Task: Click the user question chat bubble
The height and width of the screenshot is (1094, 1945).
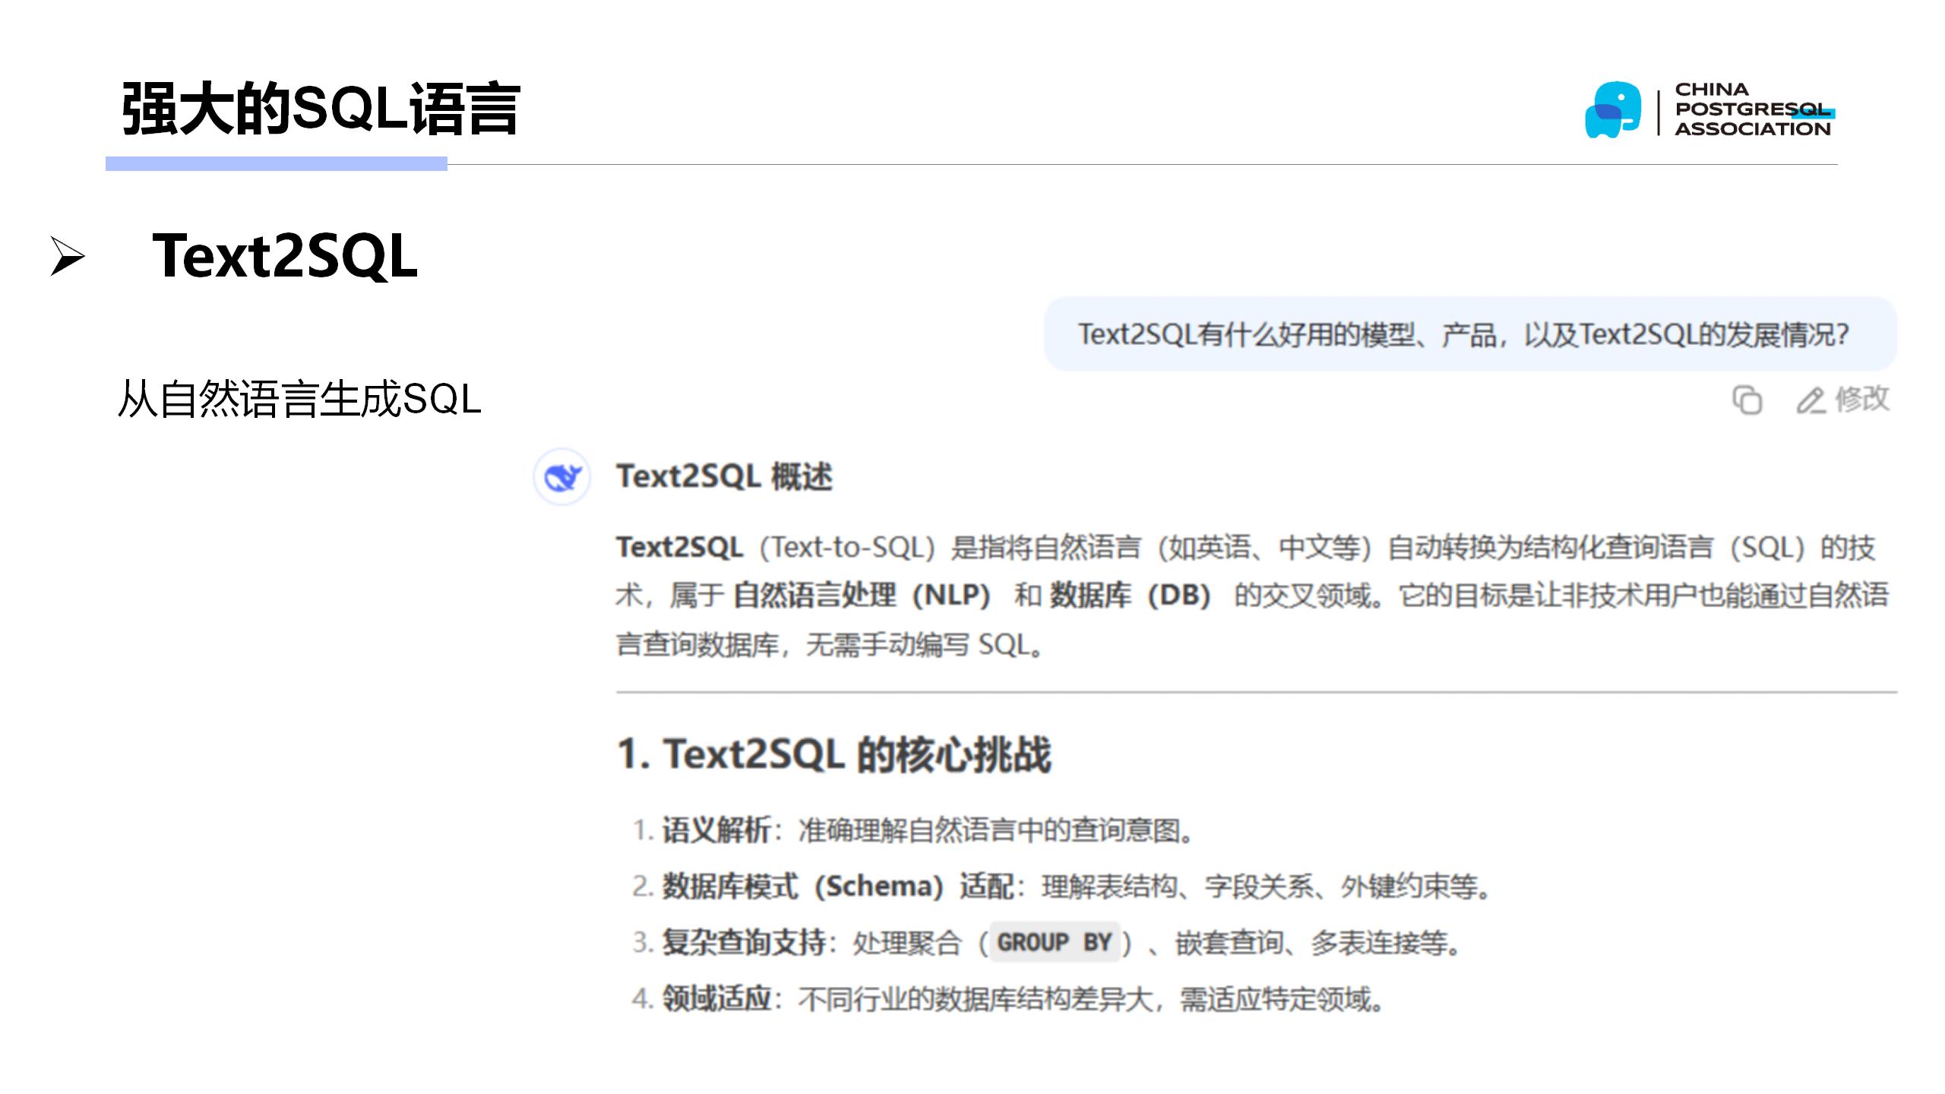Action: tap(1470, 334)
